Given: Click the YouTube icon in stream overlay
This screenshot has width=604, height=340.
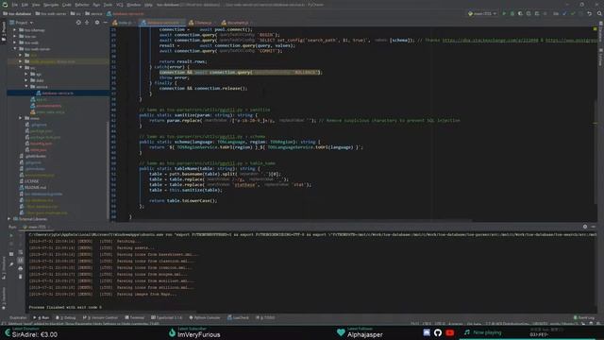Looking at the screenshot, I should (449, 332).
